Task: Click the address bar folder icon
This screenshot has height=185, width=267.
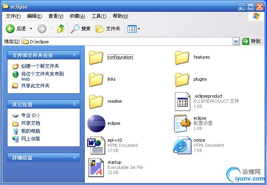Action: (26, 42)
